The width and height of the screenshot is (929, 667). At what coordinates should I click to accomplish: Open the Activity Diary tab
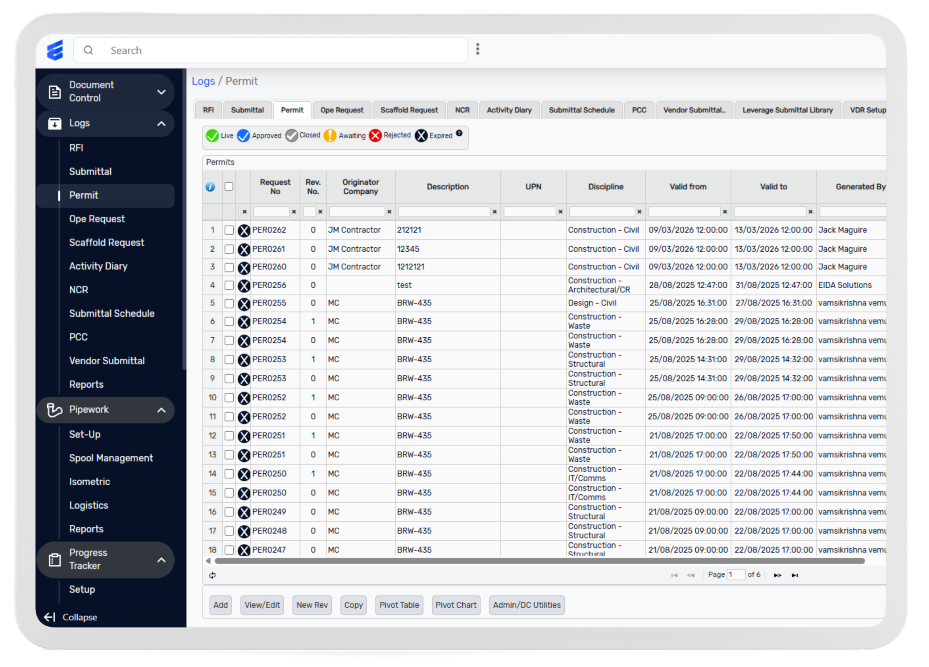(x=509, y=110)
